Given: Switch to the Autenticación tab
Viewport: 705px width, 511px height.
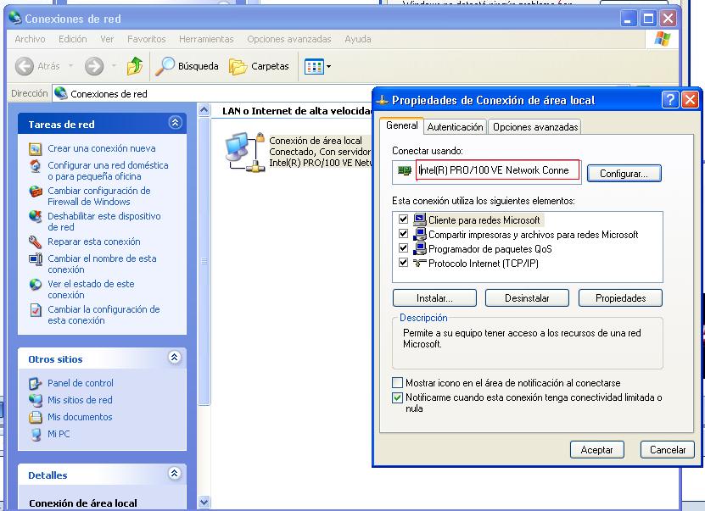Looking at the screenshot, I should (455, 127).
